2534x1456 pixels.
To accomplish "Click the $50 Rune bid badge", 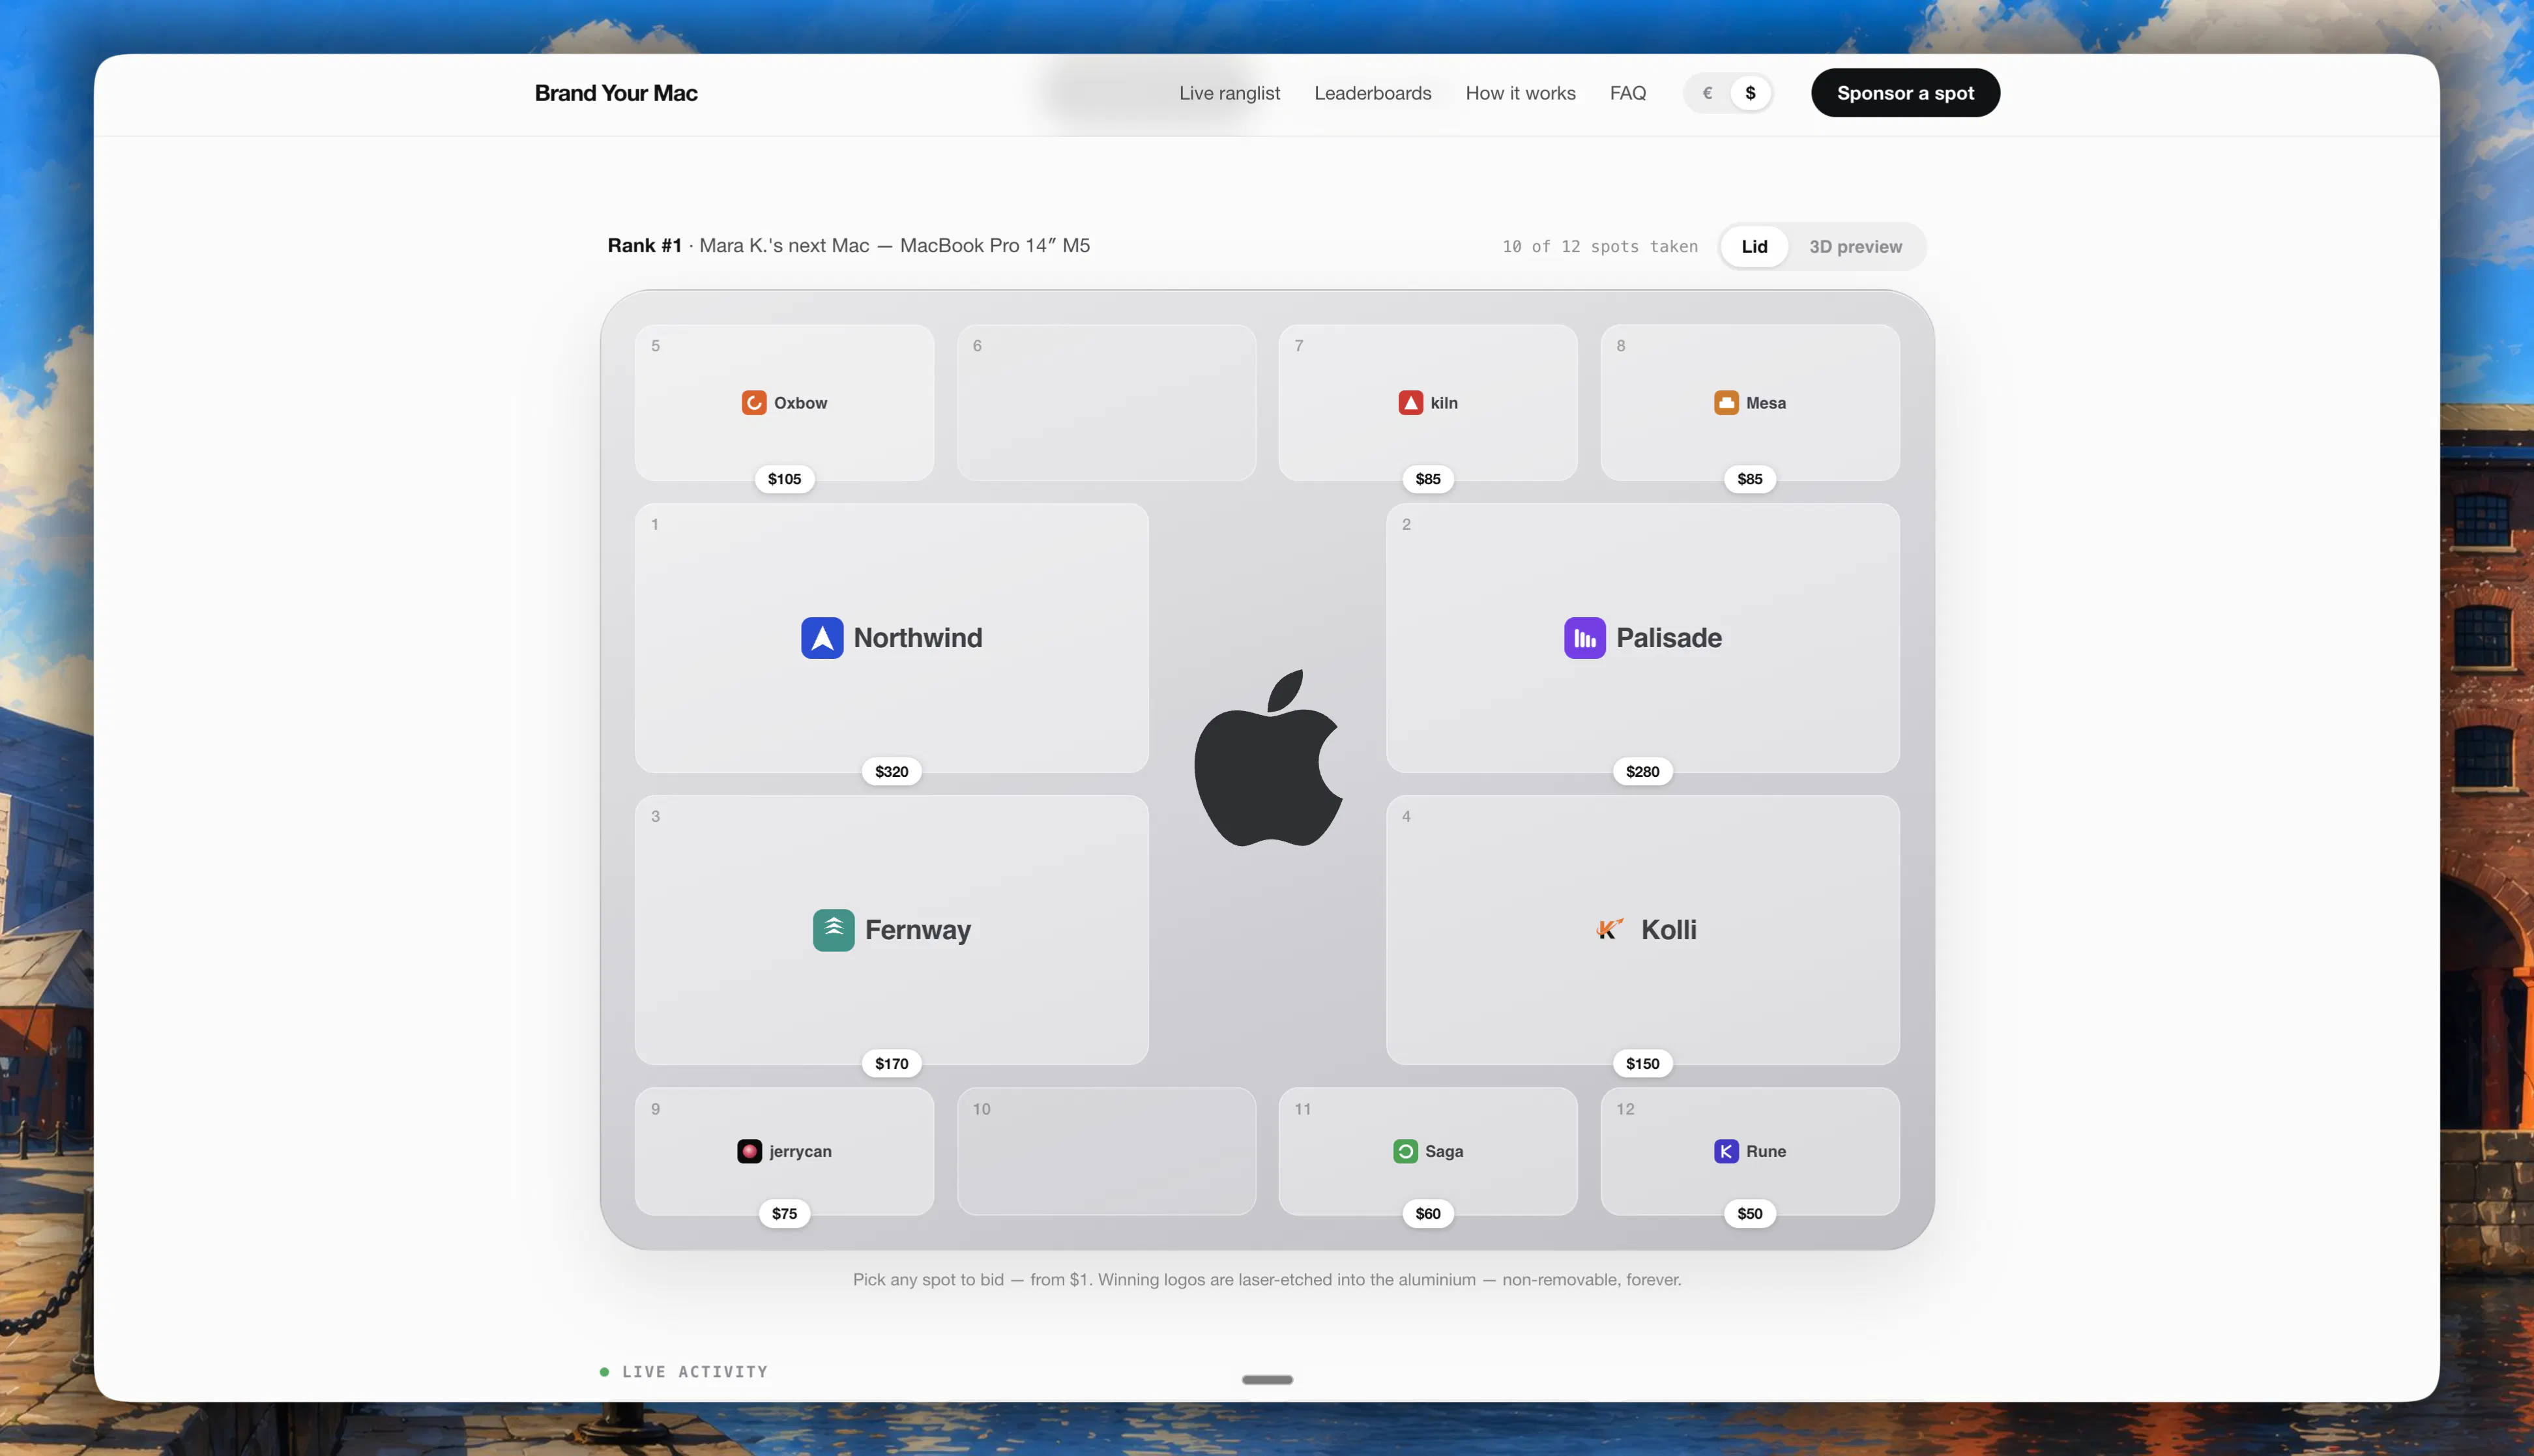I will 1749,1214.
